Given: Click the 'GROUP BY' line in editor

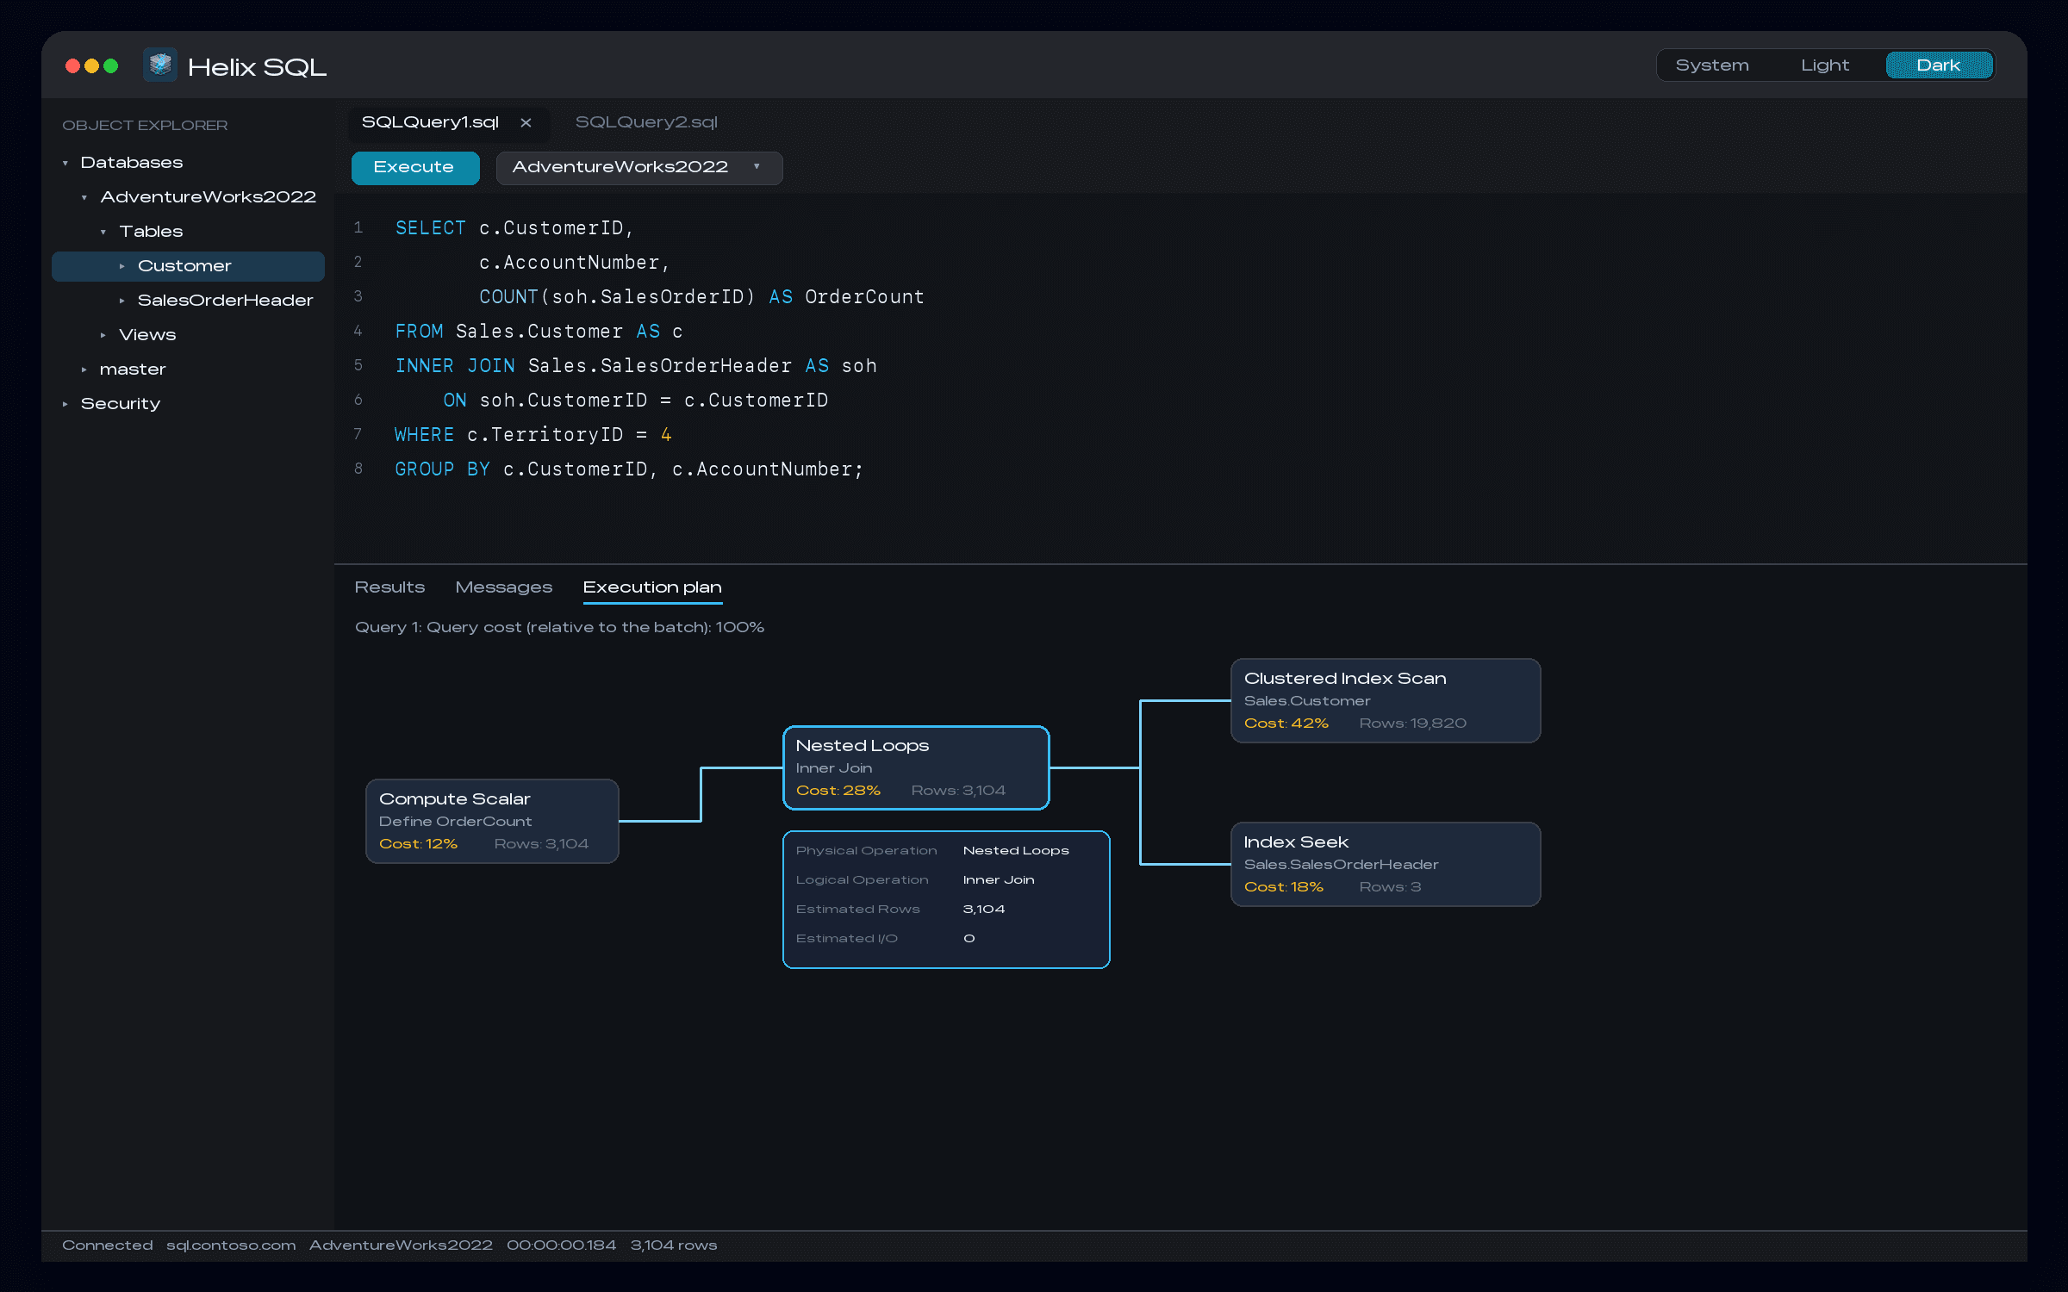Looking at the screenshot, I should [629, 469].
